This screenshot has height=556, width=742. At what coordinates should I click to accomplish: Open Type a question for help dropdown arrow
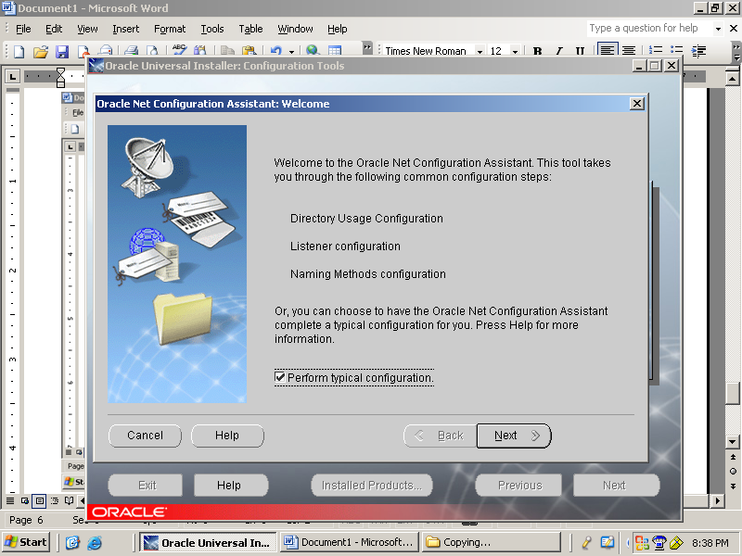718,29
